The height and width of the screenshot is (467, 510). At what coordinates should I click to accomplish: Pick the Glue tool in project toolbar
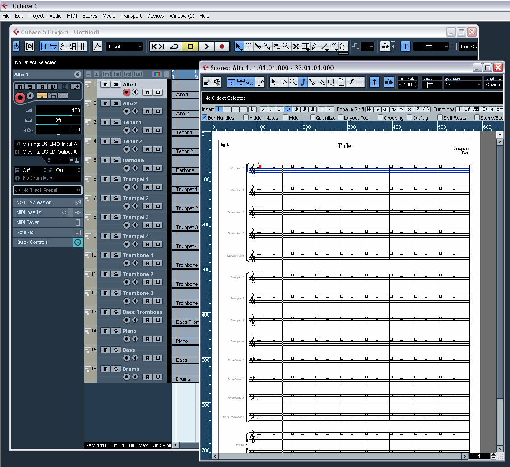[x=267, y=47]
